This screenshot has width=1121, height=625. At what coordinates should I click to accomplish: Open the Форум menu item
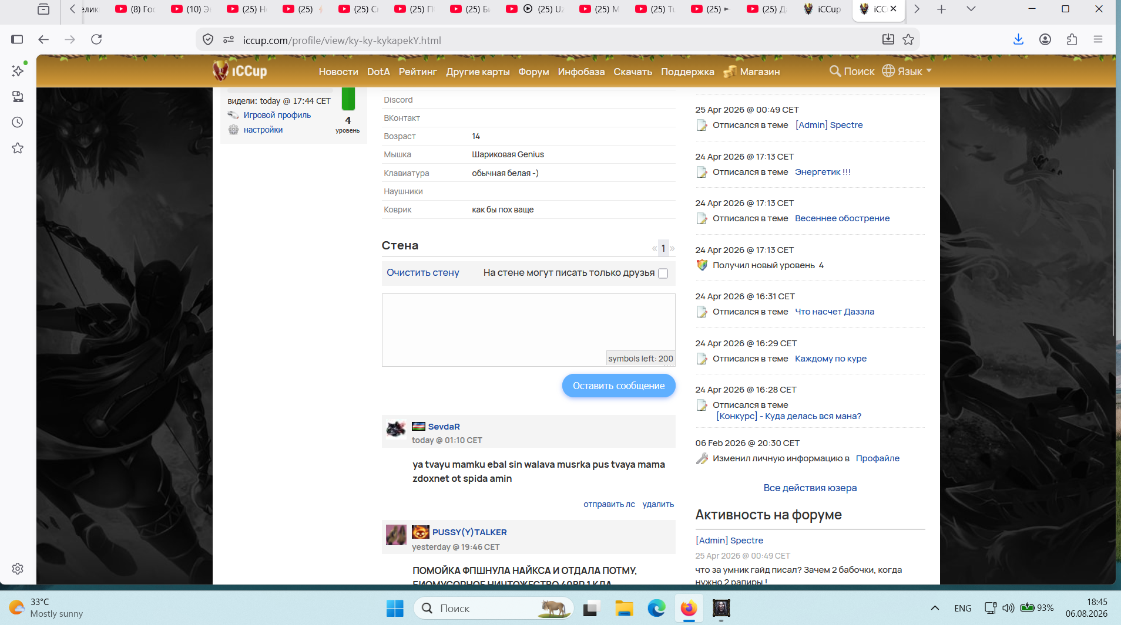[x=533, y=72]
